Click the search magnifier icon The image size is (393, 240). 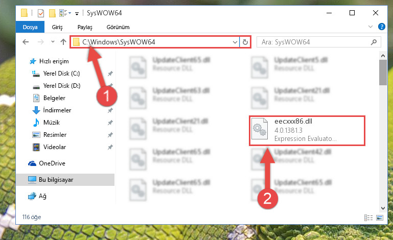(374, 42)
